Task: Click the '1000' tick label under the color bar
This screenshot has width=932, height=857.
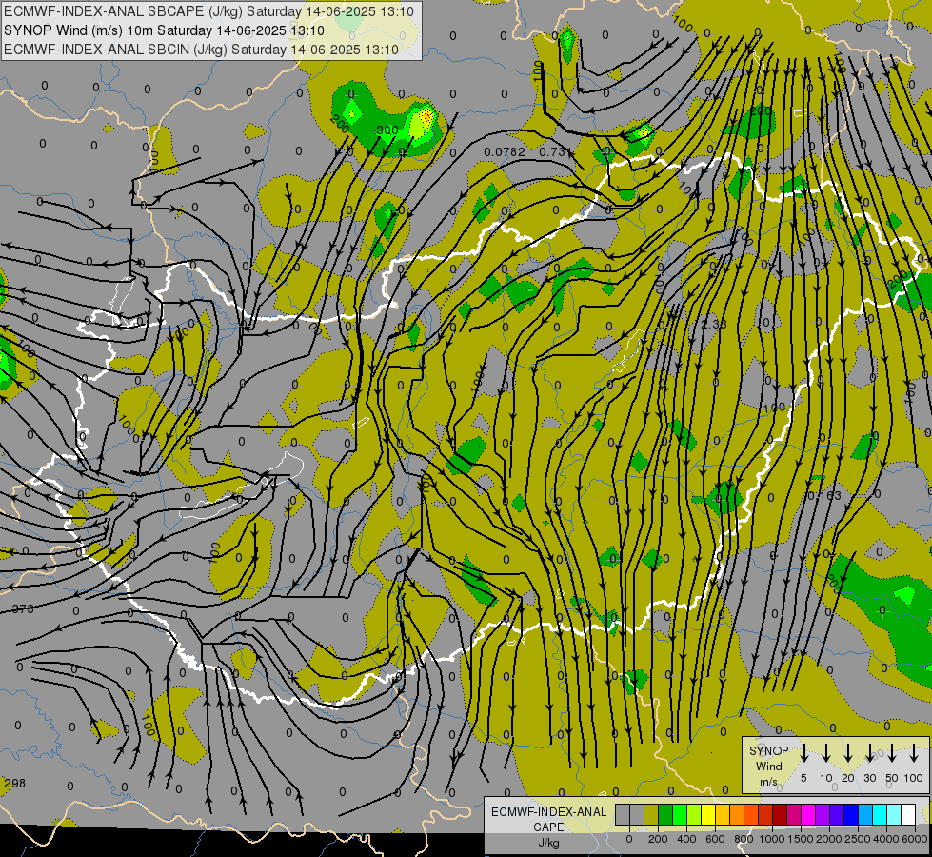Action: (772, 839)
